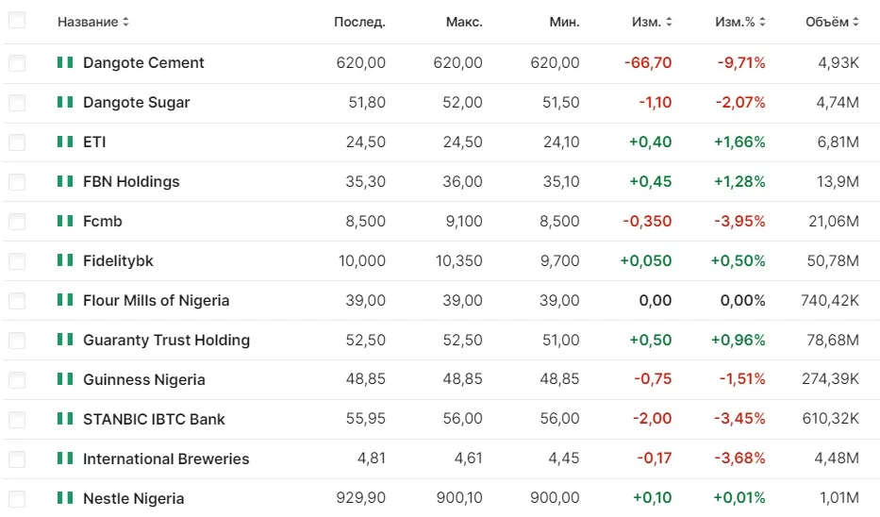Viewport: 880px width, 517px height.
Task: Tick the STANBIC IBTC Bank row checkbox
Action: tap(17, 420)
